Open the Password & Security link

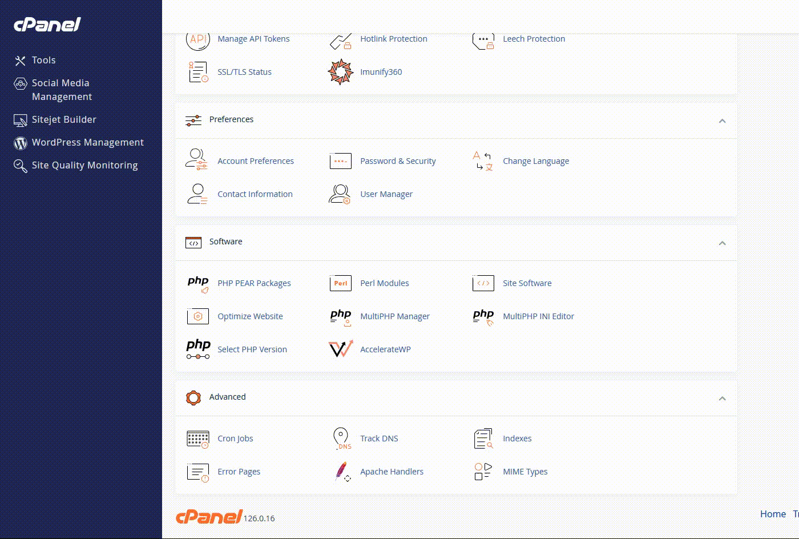point(398,161)
